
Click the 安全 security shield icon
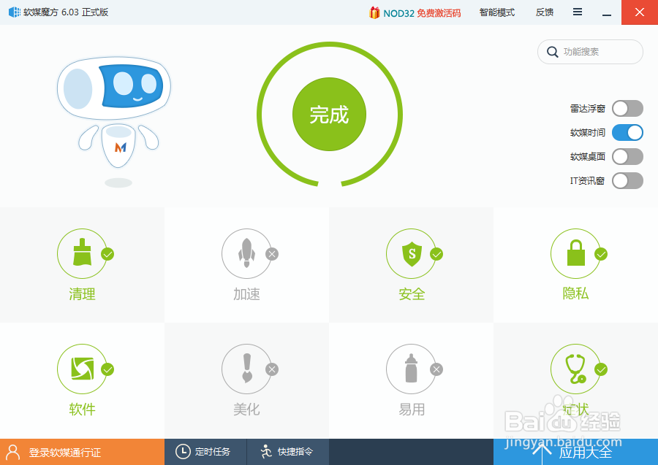pyautogui.click(x=411, y=253)
